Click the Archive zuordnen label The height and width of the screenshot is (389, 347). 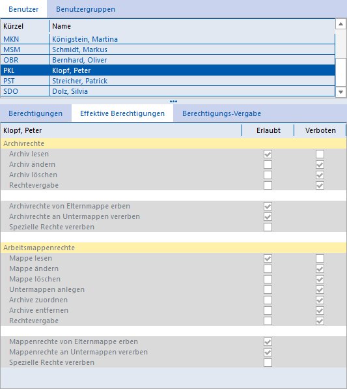click(x=38, y=300)
